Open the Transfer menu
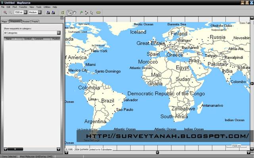This screenshot has height=158, width=254. [23, 7]
